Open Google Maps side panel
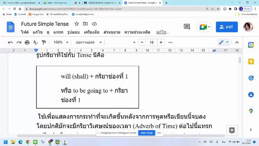 251,111
